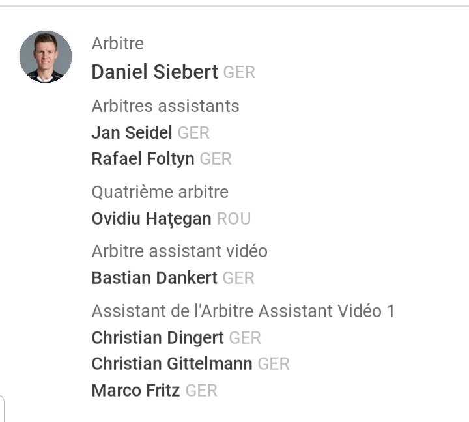Click the 'Arbitres assistants' section label
This screenshot has width=469, height=422.
[x=165, y=106]
